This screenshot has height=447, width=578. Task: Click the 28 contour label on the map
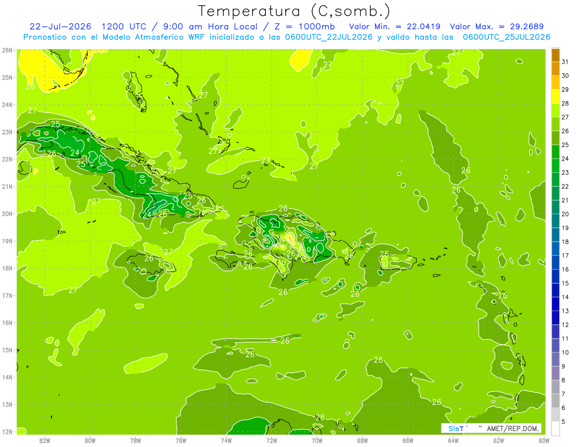pos(30,87)
